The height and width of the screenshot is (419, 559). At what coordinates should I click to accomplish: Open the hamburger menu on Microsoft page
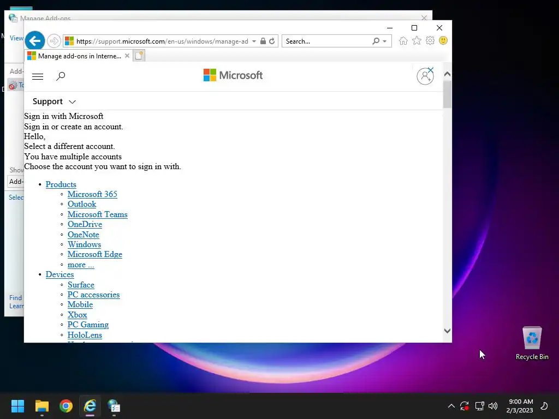coord(38,76)
